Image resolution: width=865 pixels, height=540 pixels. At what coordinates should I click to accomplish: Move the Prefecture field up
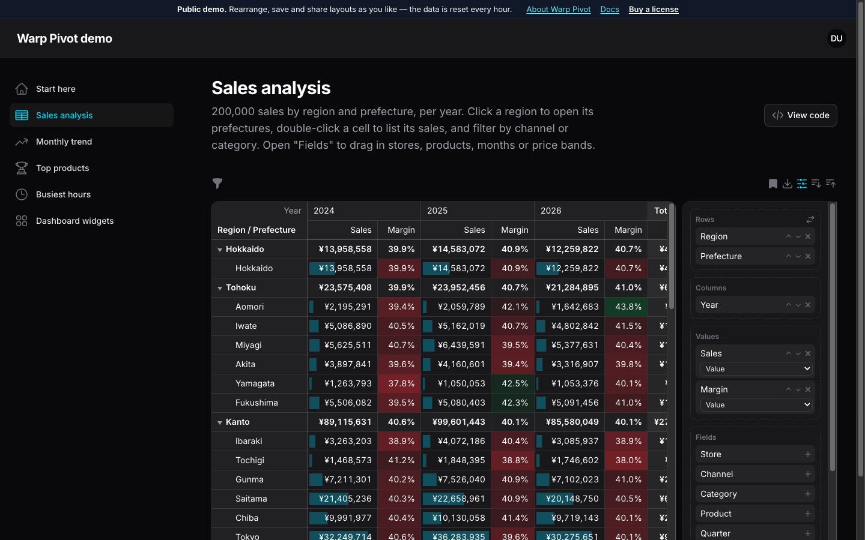(789, 256)
